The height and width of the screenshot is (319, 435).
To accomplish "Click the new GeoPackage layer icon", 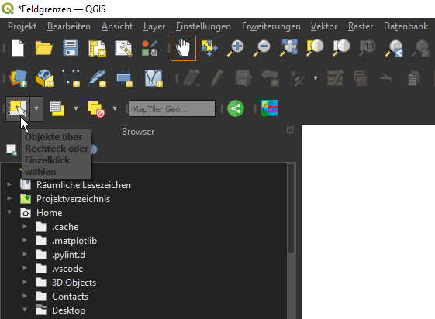I will [x=44, y=78].
